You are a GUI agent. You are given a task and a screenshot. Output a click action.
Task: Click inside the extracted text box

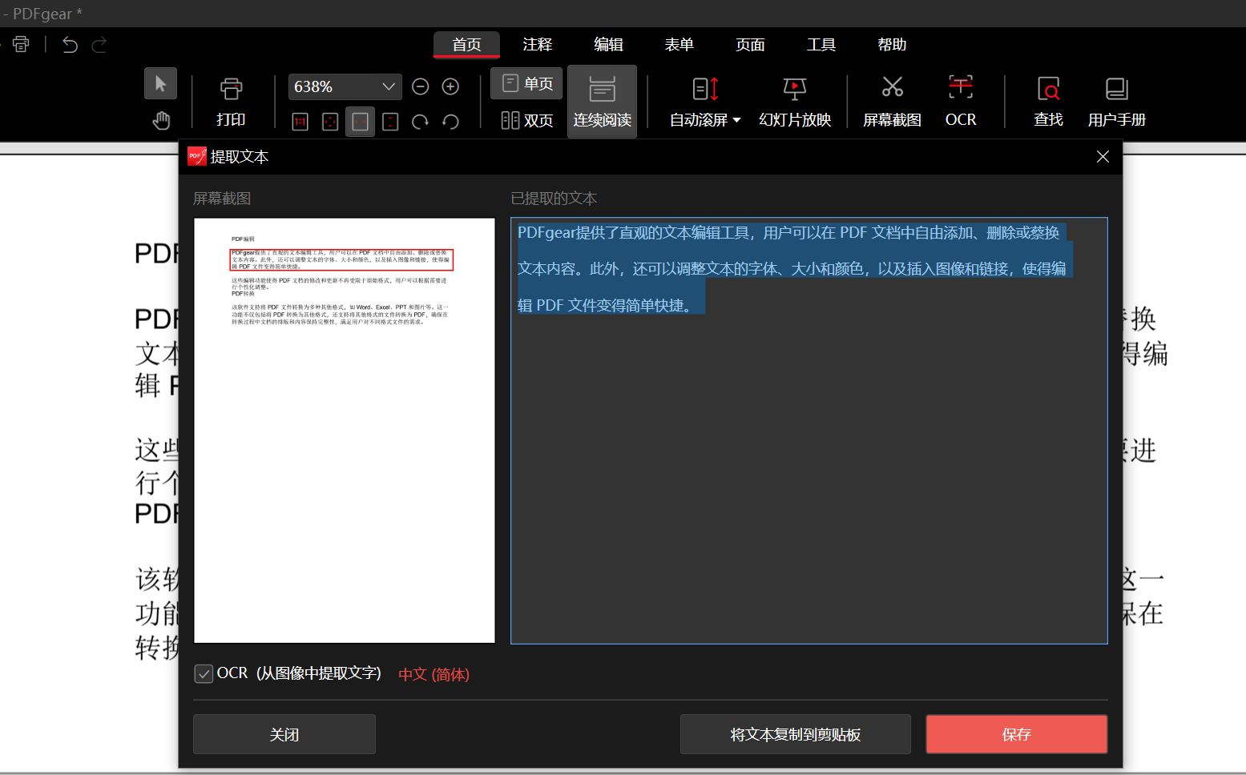pos(809,431)
